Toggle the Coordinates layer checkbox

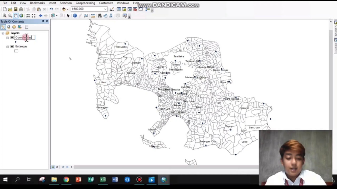coord(12,38)
